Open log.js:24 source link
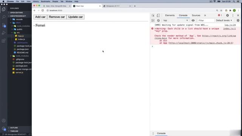The height and width of the screenshot is (136, 242). point(230,25)
